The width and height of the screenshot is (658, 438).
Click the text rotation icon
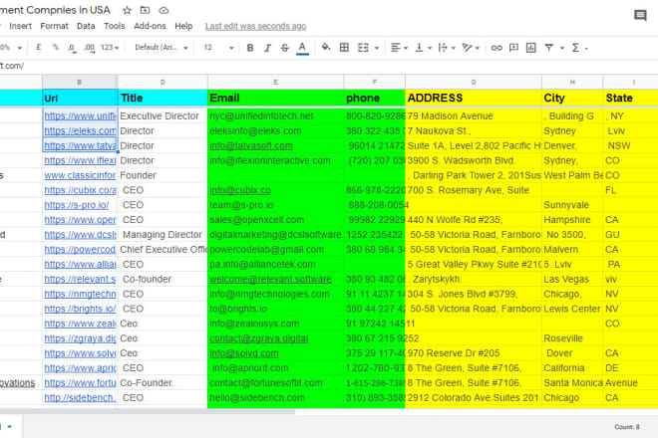coord(467,48)
